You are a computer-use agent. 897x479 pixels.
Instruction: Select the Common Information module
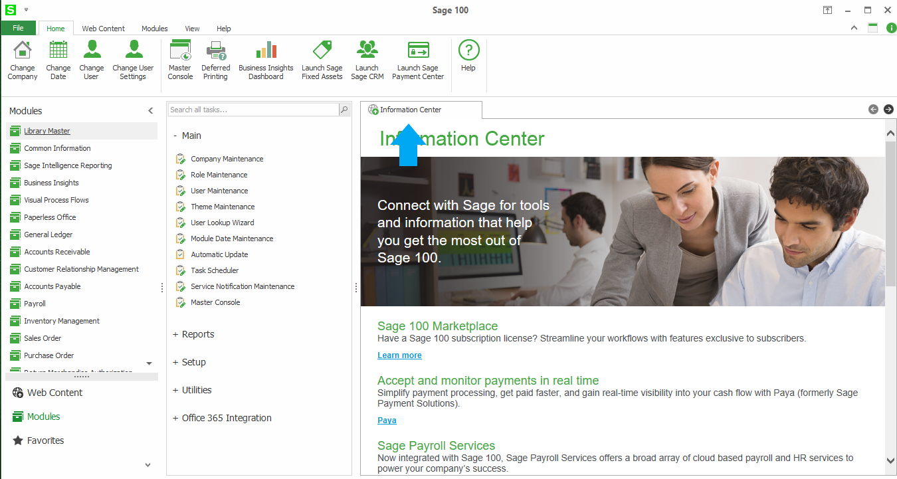[x=57, y=148]
